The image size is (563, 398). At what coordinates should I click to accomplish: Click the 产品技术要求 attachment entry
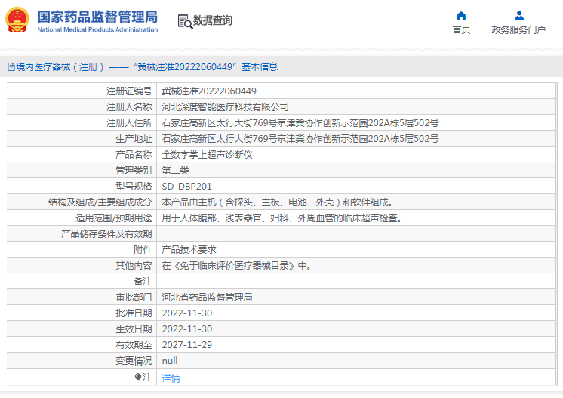point(189,250)
